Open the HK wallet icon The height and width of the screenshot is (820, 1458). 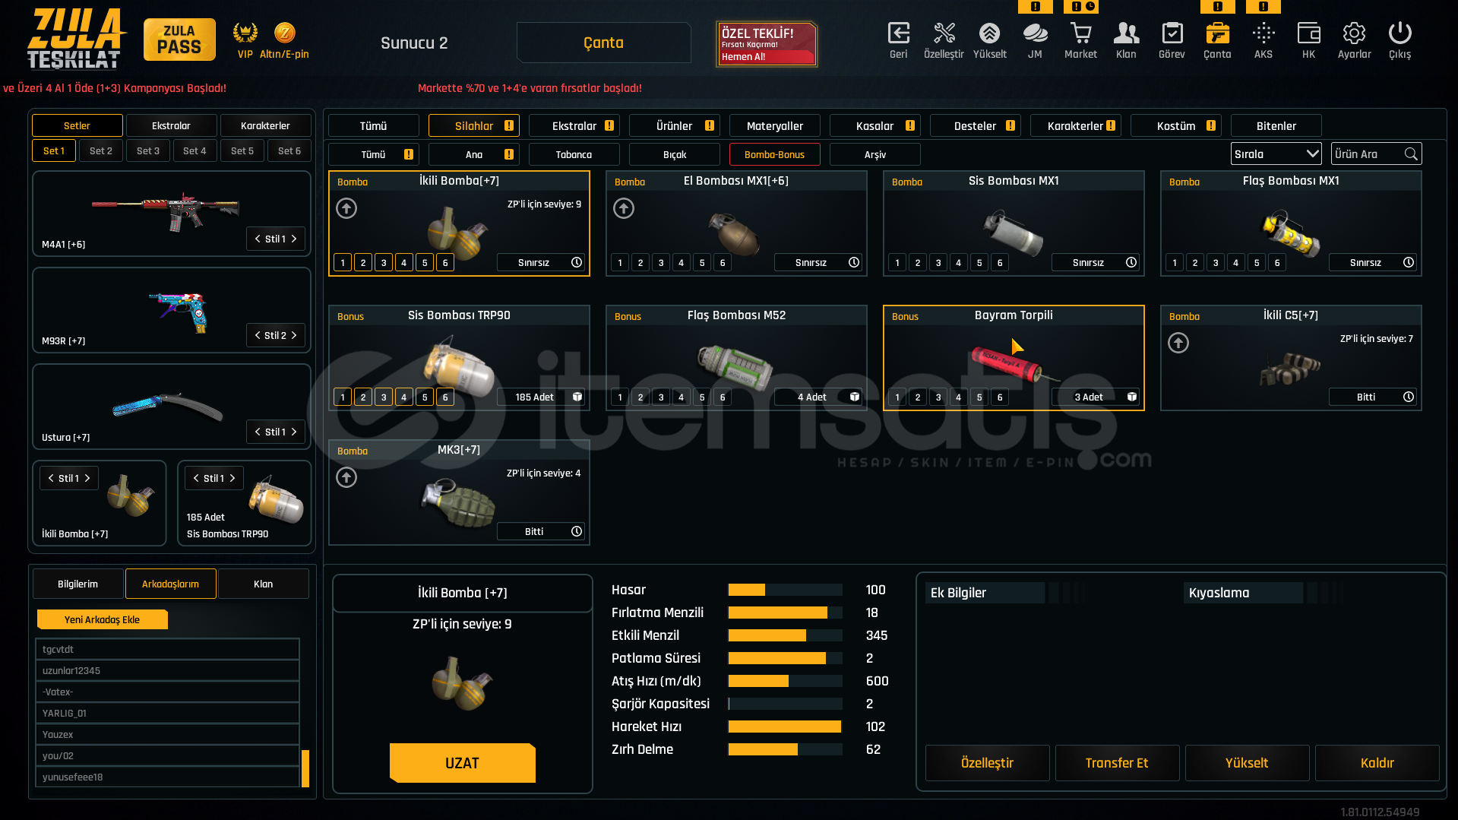pos(1308,33)
